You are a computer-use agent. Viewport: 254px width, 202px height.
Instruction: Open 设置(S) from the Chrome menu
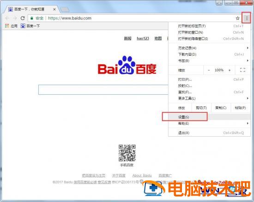[x=209, y=117]
